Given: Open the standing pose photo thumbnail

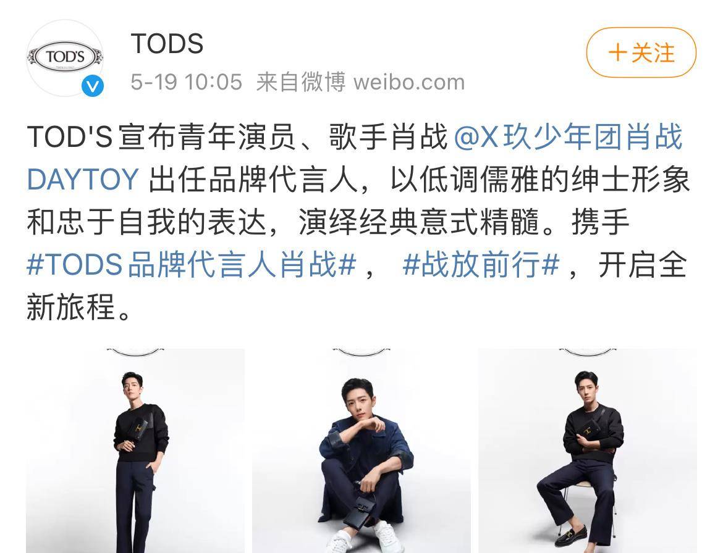Looking at the screenshot, I should [135, 451].
